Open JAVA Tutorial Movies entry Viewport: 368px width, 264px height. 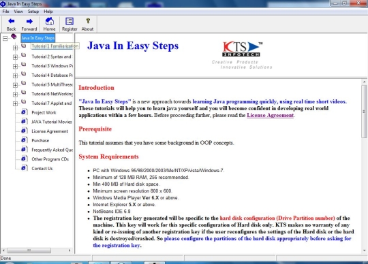[52, 122]
